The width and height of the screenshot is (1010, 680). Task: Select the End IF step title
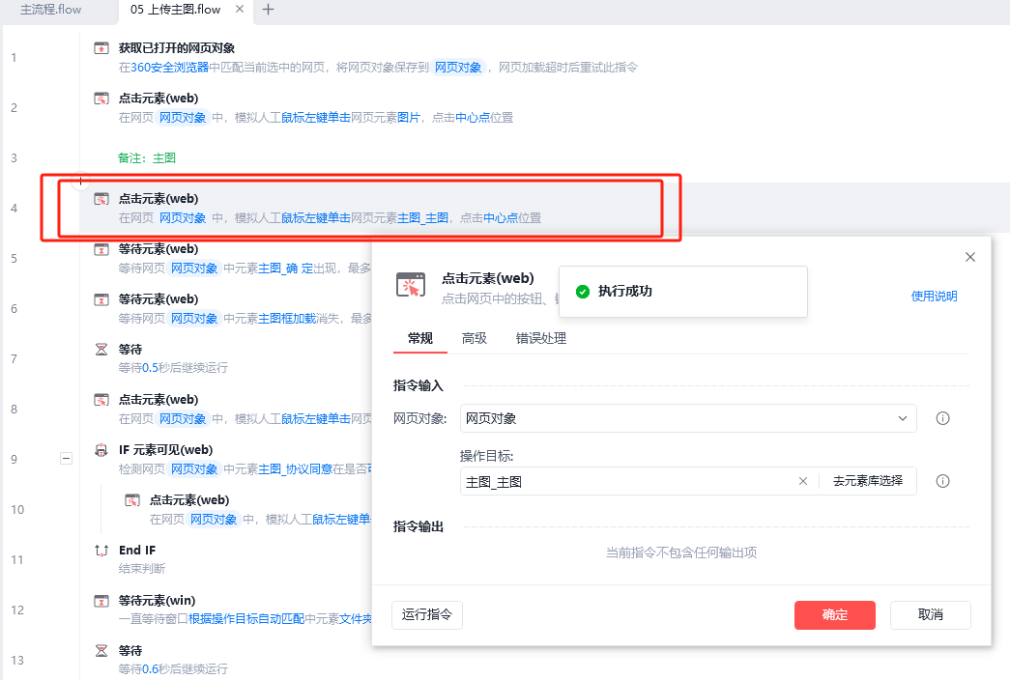[137, 550]
